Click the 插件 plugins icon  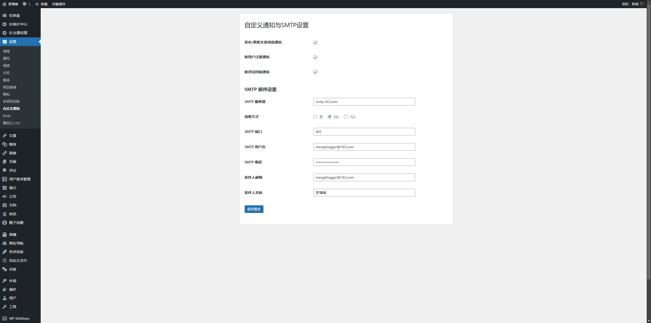click(5, 289)
